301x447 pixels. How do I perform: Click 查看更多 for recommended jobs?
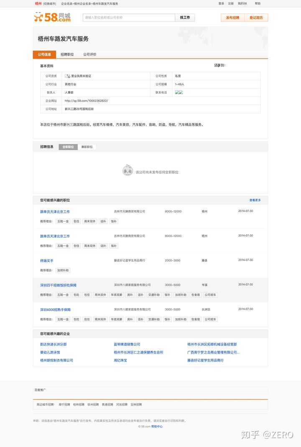point(255,200)
